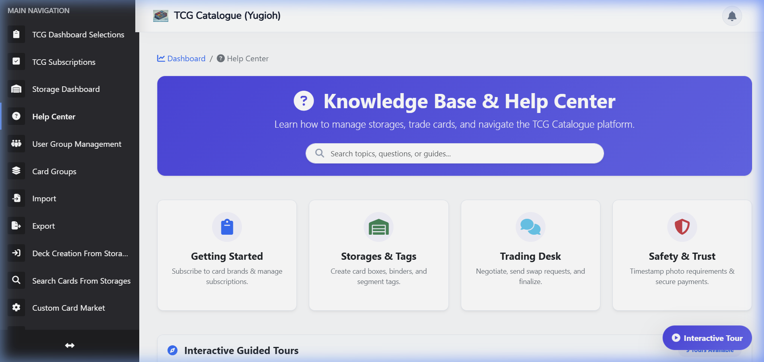Open TCG Subscriptions menu item
This screenshot has width=764, height=362.
(70, 62)
